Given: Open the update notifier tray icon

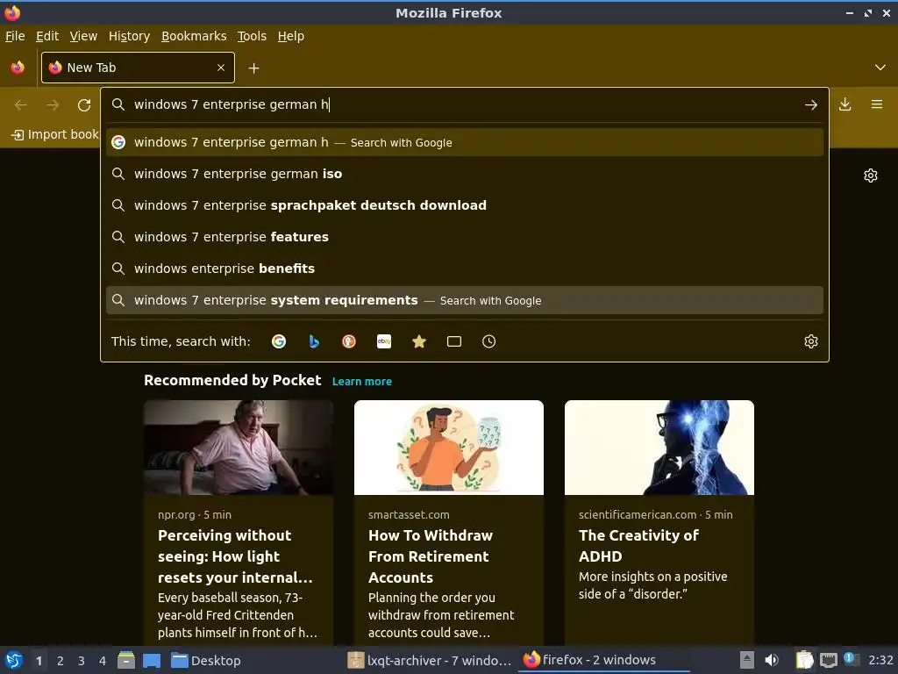Looking at the screenshot, I should pyautogui.click(x=851, y=659).
